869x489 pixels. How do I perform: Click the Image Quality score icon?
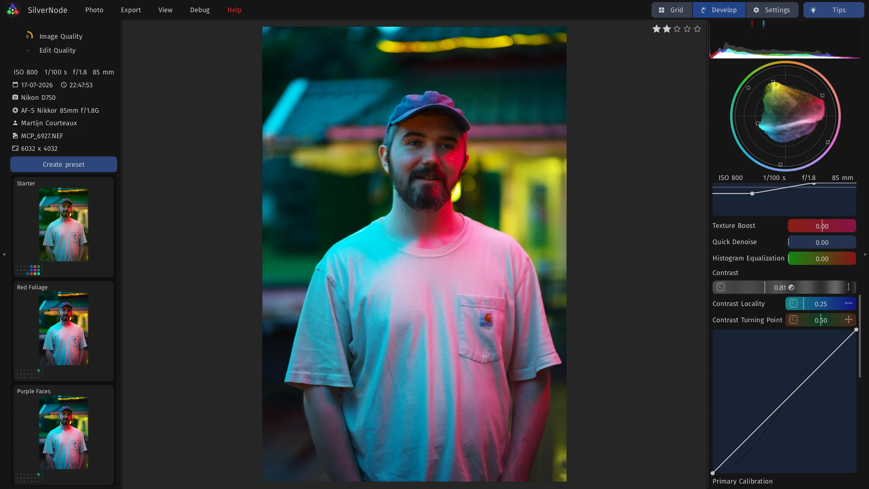tap(29, 36)
